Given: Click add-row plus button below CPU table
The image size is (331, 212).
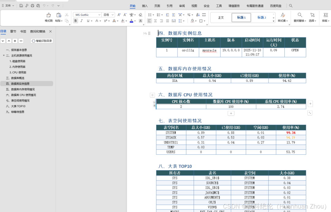Looking at the screenshot, I should coord(231,113).
